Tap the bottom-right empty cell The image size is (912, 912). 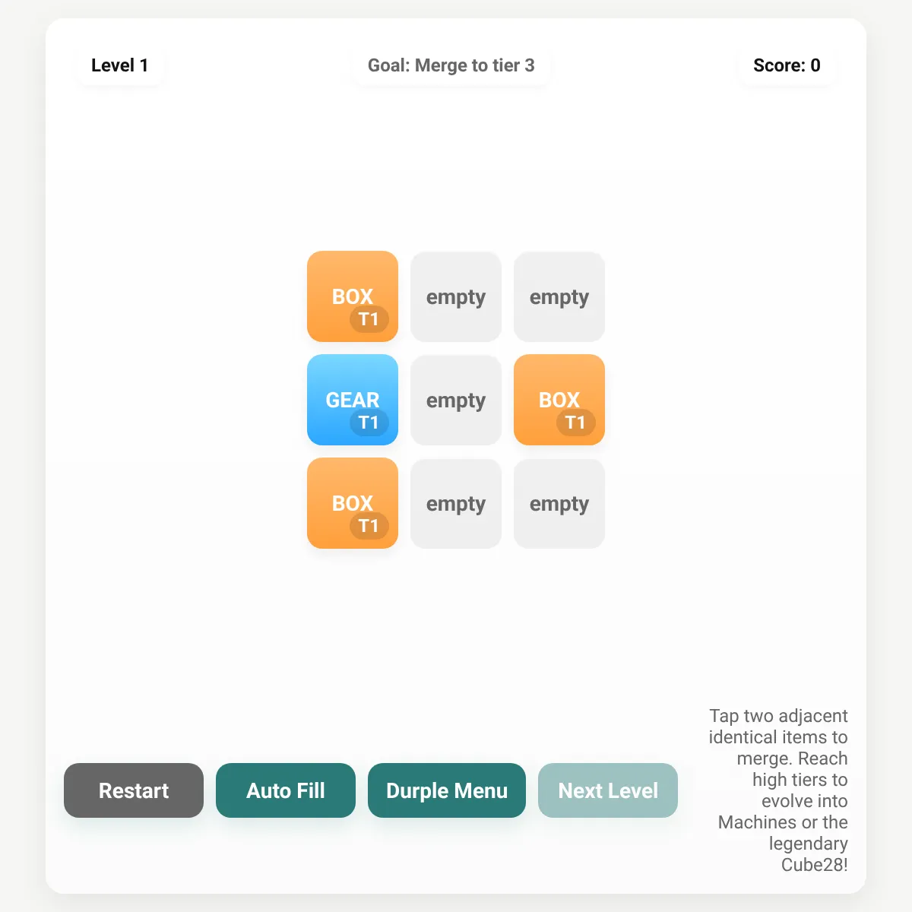pos(559,503)
